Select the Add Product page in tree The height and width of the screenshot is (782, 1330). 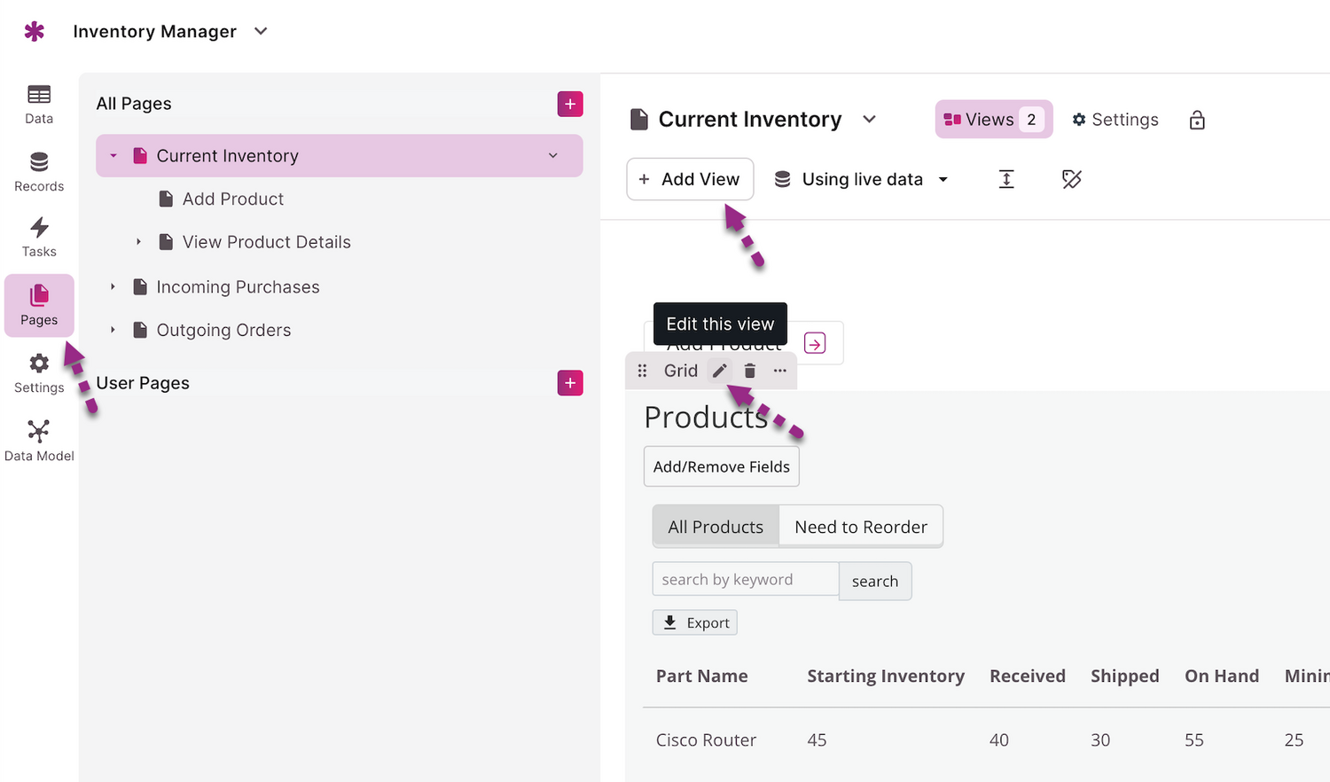(x=232, y=199)
